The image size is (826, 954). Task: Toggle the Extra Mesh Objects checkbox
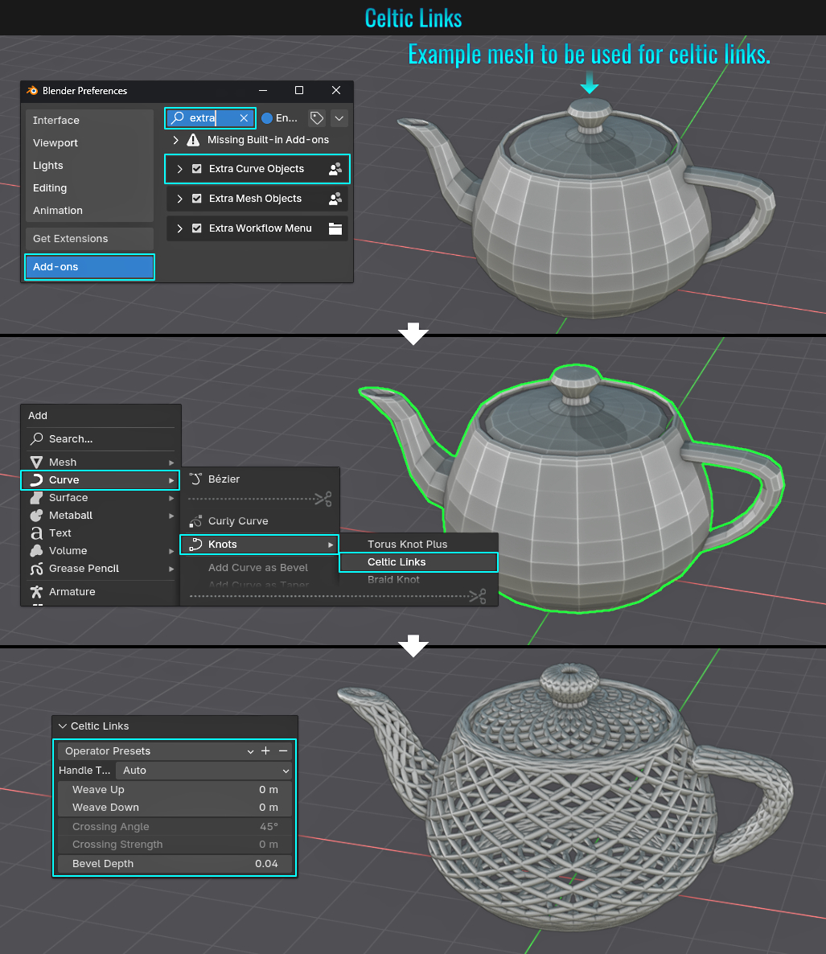click(196, 199)
